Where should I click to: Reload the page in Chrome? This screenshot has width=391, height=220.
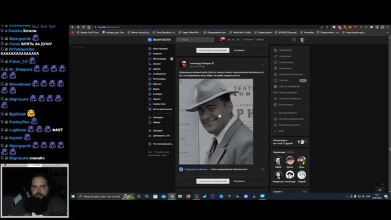pos(83,27)
